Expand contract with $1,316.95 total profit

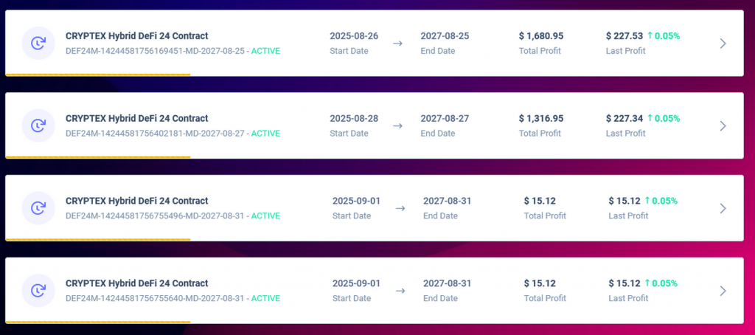coord(723,125)
